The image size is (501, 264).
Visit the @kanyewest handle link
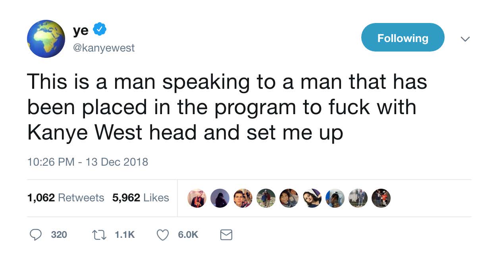tap(104, 48)
